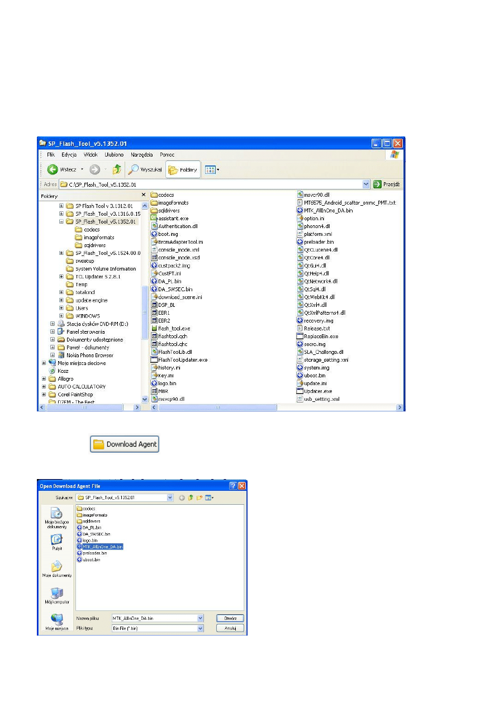Expand the TCL Updater 5.2.8.1 folder node

click(x=61, y=277)
